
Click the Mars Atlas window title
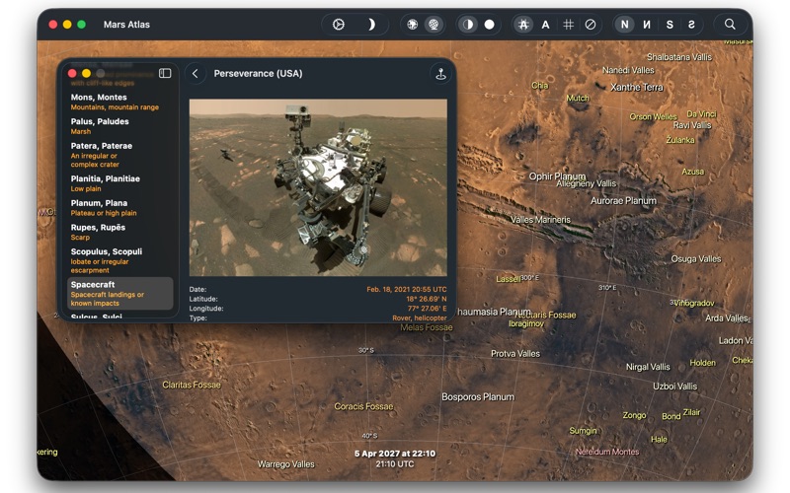126,24
